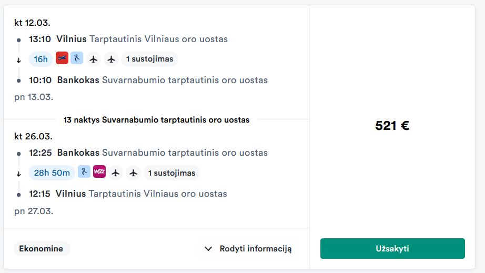Click the 13:10 Vilnius departure row
Image resolution: width=485 pixels, height=273 pixels.
pyautogui.click(x=128, y=39)
